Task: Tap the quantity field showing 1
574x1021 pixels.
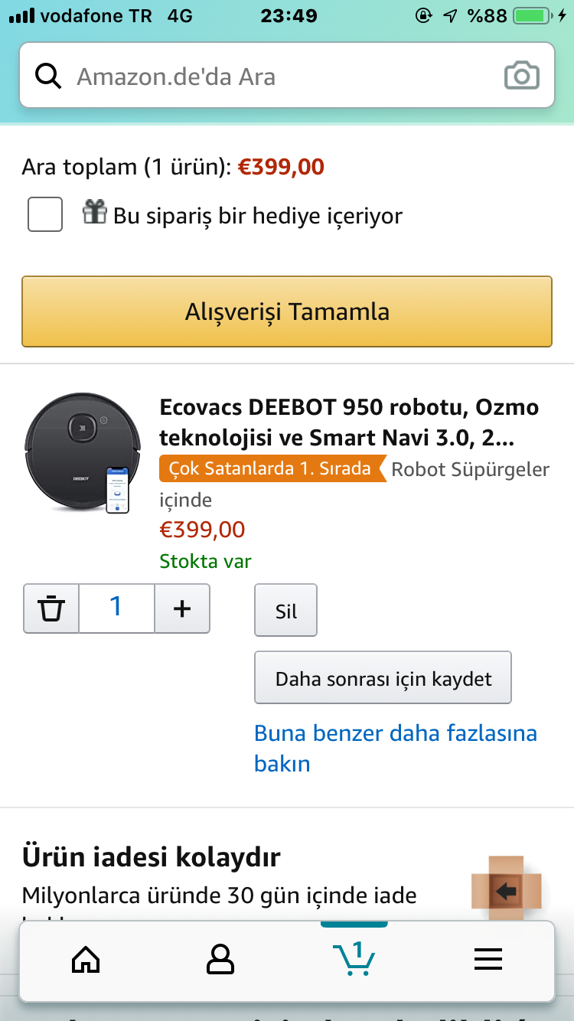Action: pos(116,608)
